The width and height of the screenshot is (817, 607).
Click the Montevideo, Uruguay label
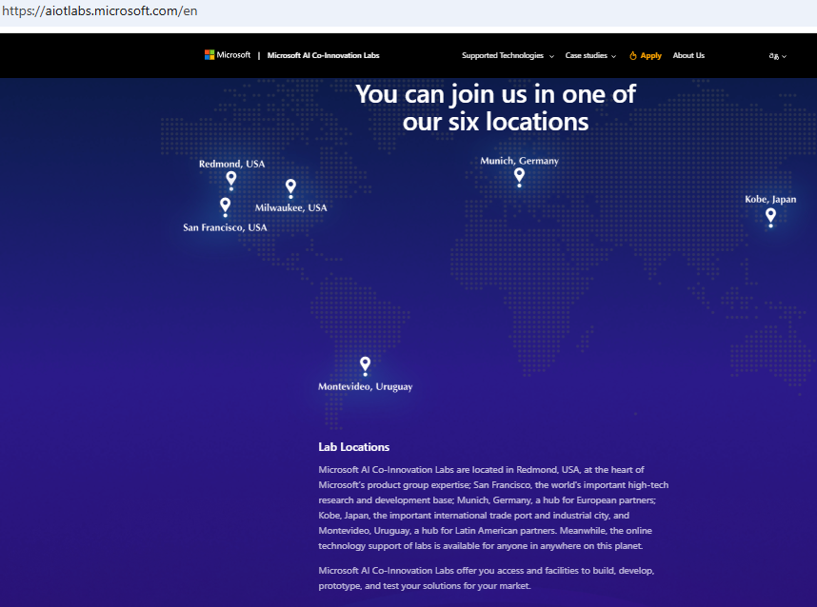[x=366, y=386]
